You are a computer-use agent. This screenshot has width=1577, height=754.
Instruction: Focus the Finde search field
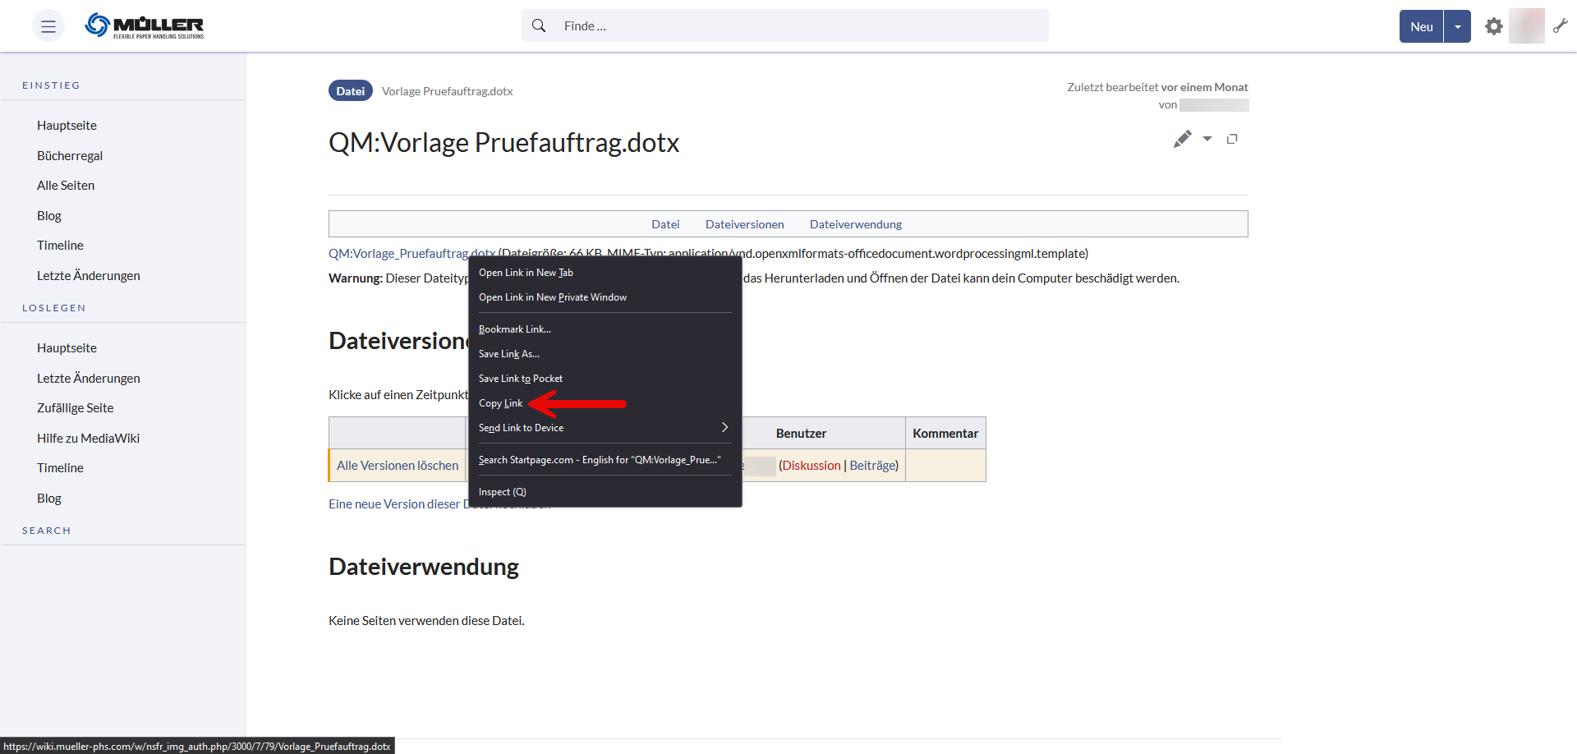[x=801, y=26]
